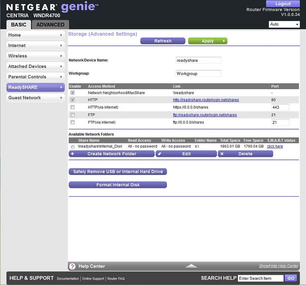This screenshot has width=306, height=285.
Task: Click the green Apply button
Action: click(208, 41)
